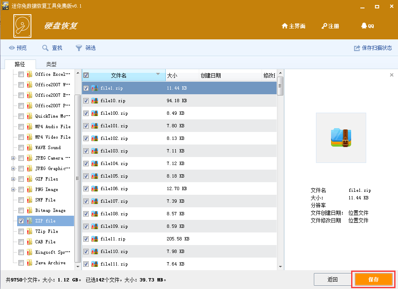Select QuickTime Mo... tree item
398x289 pixels.
click(53, 116)
